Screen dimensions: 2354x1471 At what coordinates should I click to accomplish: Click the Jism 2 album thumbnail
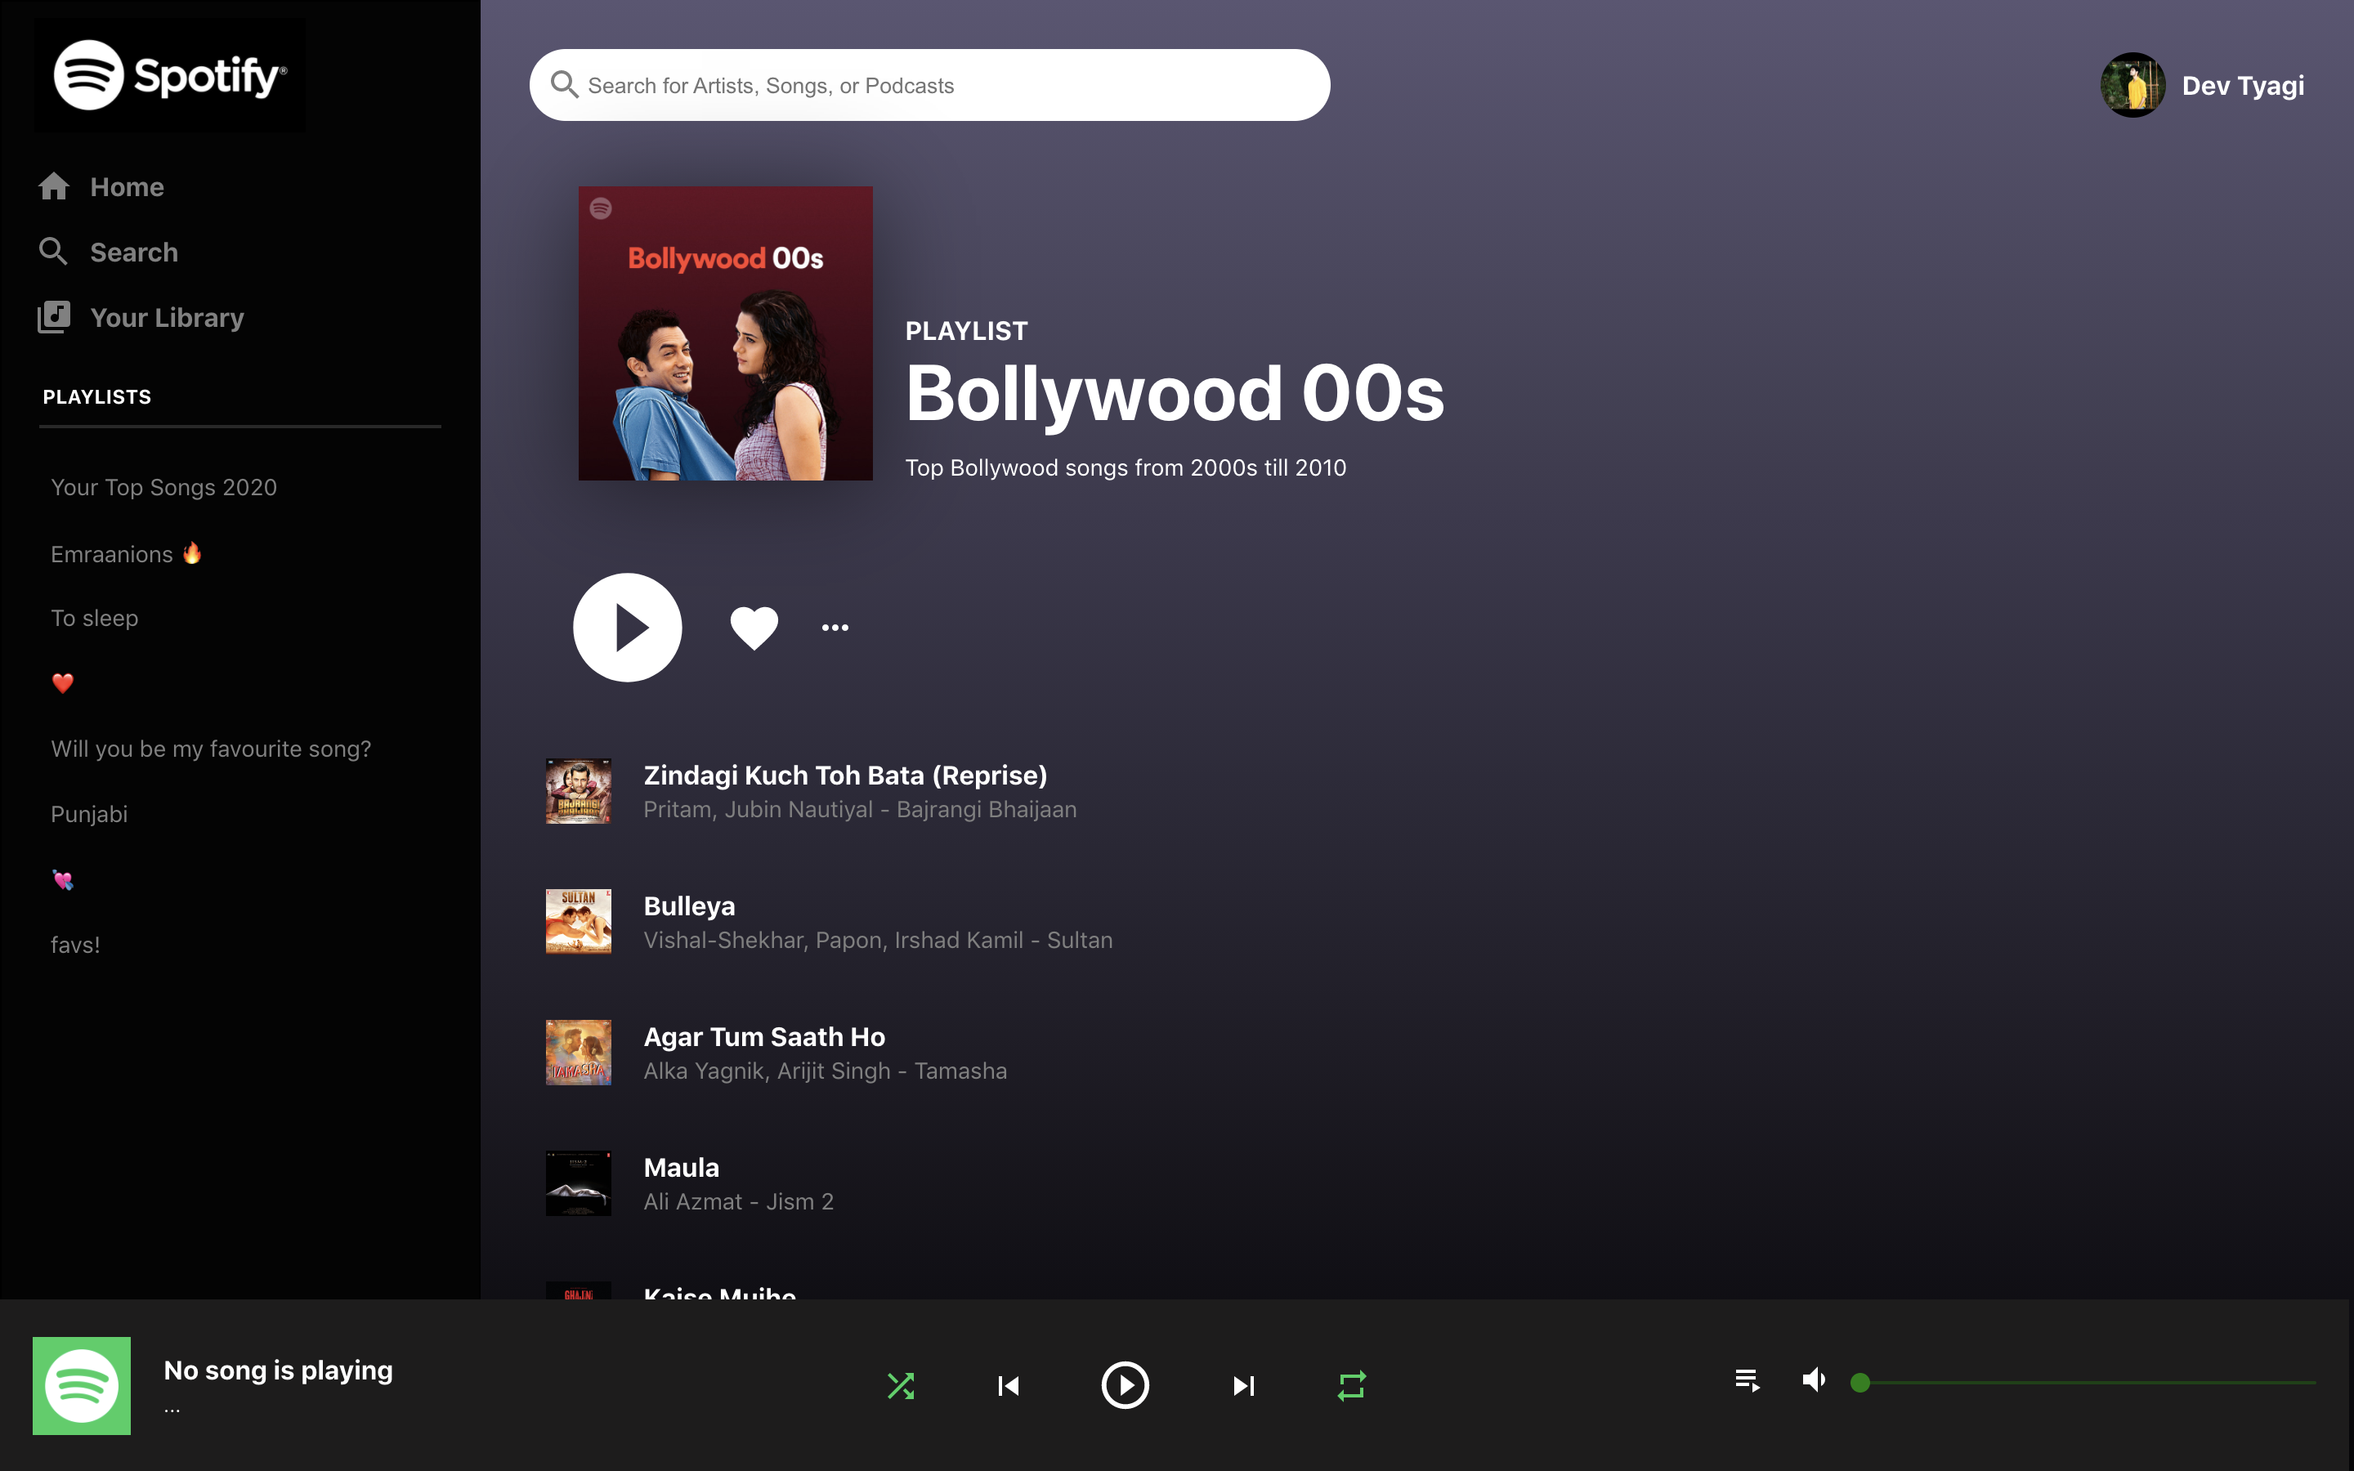pyautogui.click(x=579, y=1183)
